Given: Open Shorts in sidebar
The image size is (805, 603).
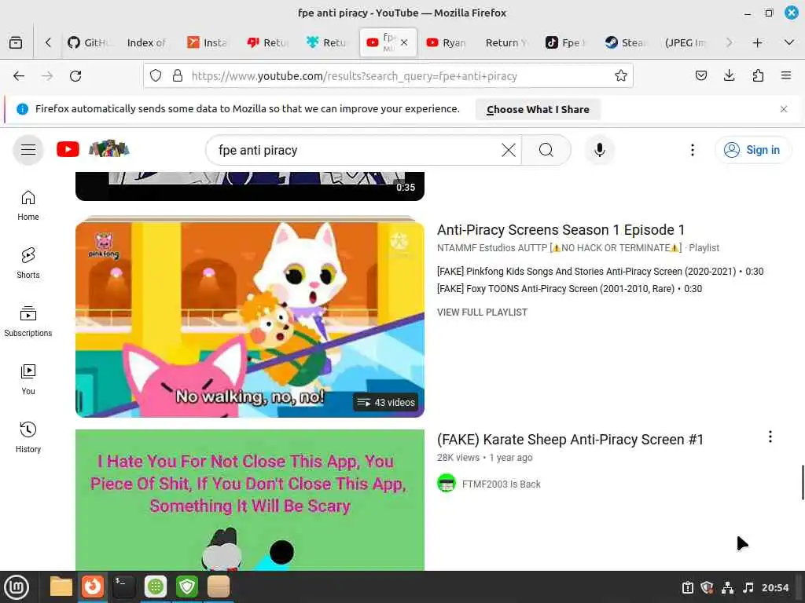Looking at the screenshot, I should [28, 264].
